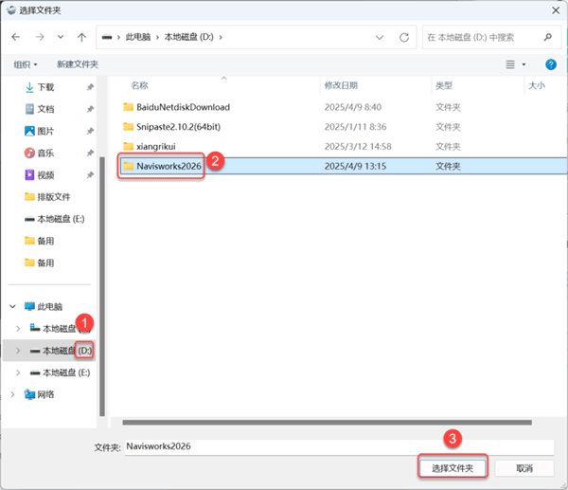Click date 2025/4/9 8:40 cell
568x490 pixels.
coord(353,107)
